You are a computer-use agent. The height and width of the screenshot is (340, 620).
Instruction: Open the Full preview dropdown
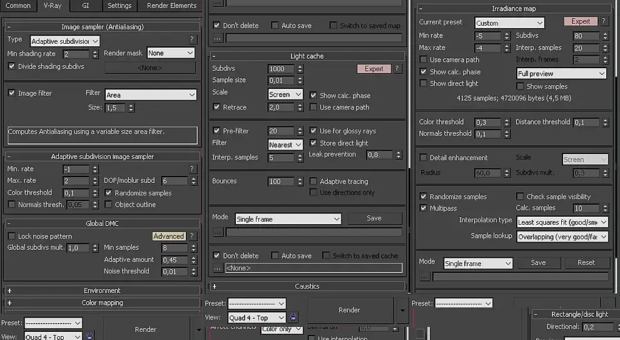click(561, 74)
